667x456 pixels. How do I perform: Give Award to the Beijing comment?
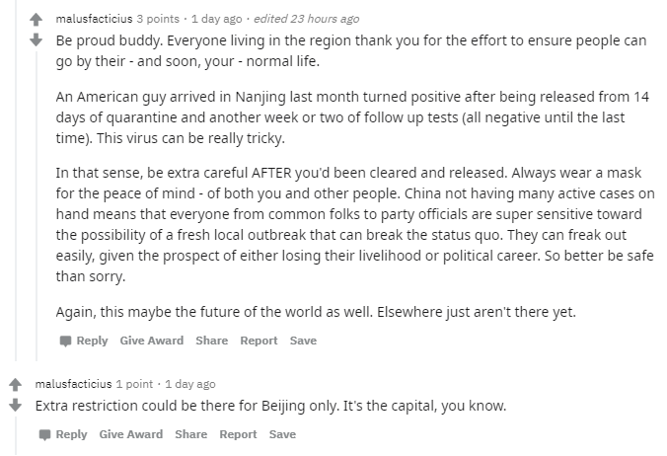pos(131,434)
